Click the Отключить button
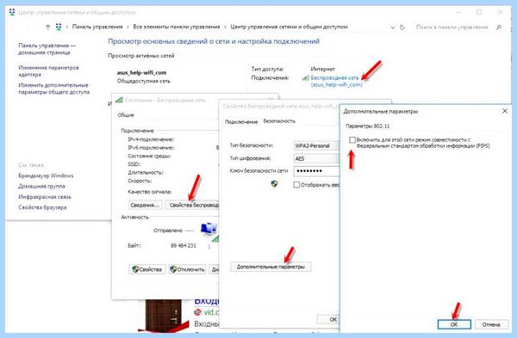The image size is (517, 338). (187, 269)
